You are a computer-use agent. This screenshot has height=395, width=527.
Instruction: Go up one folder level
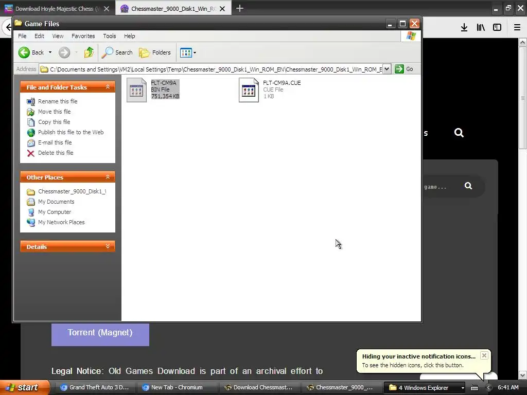click(x=89, y=52)
